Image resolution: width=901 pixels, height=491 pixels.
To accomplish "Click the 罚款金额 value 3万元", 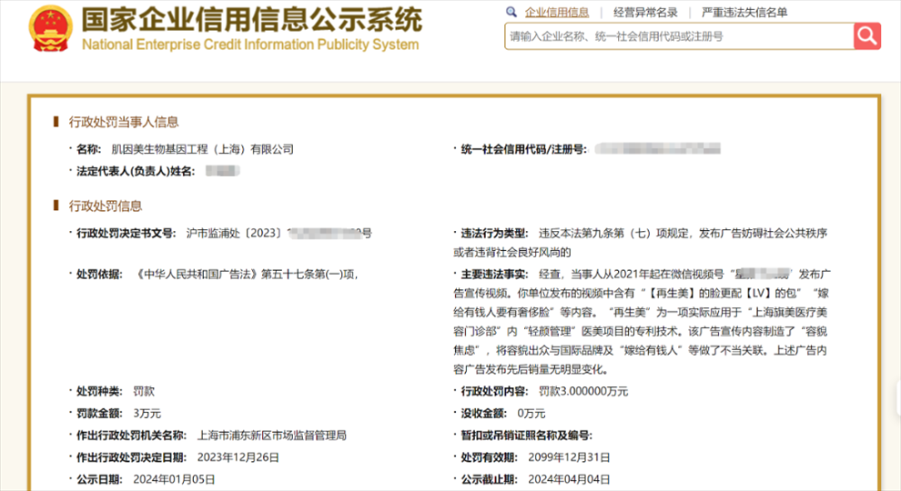I will coord(147,414).
